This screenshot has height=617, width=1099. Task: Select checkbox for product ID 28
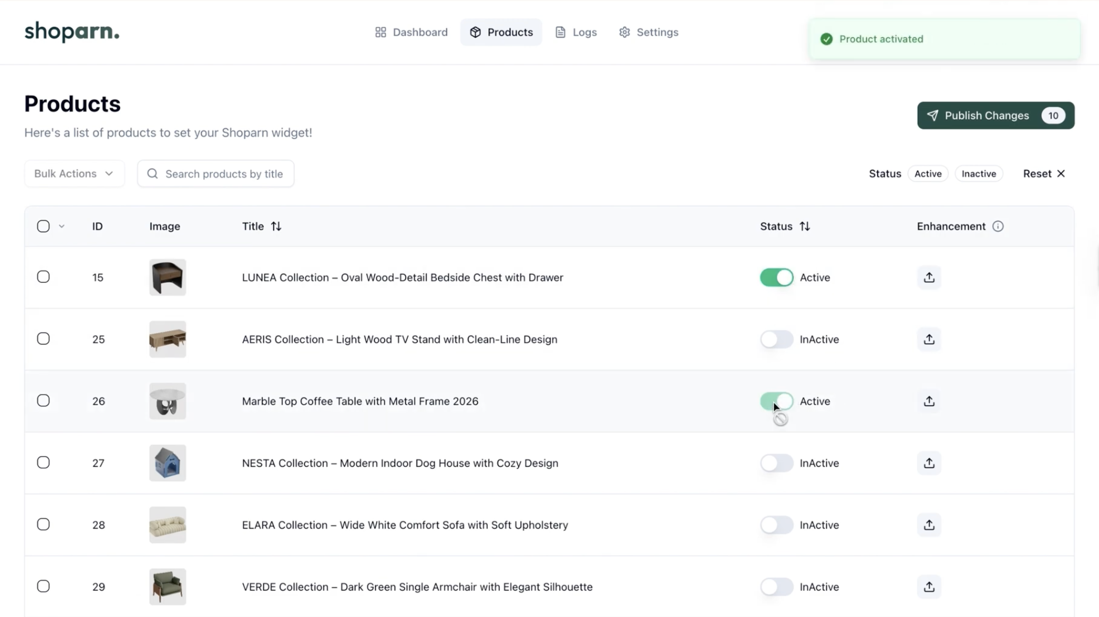click(43, 524)
